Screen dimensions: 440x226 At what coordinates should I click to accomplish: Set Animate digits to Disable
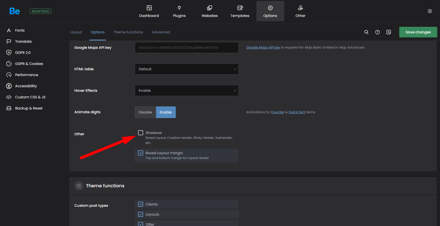[145, 112]
